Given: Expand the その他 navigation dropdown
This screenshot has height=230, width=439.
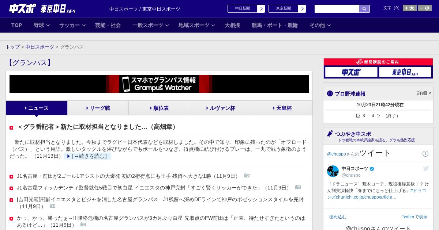Looking at the screenshot, I should pyautogui.click(x=320, y=25).
